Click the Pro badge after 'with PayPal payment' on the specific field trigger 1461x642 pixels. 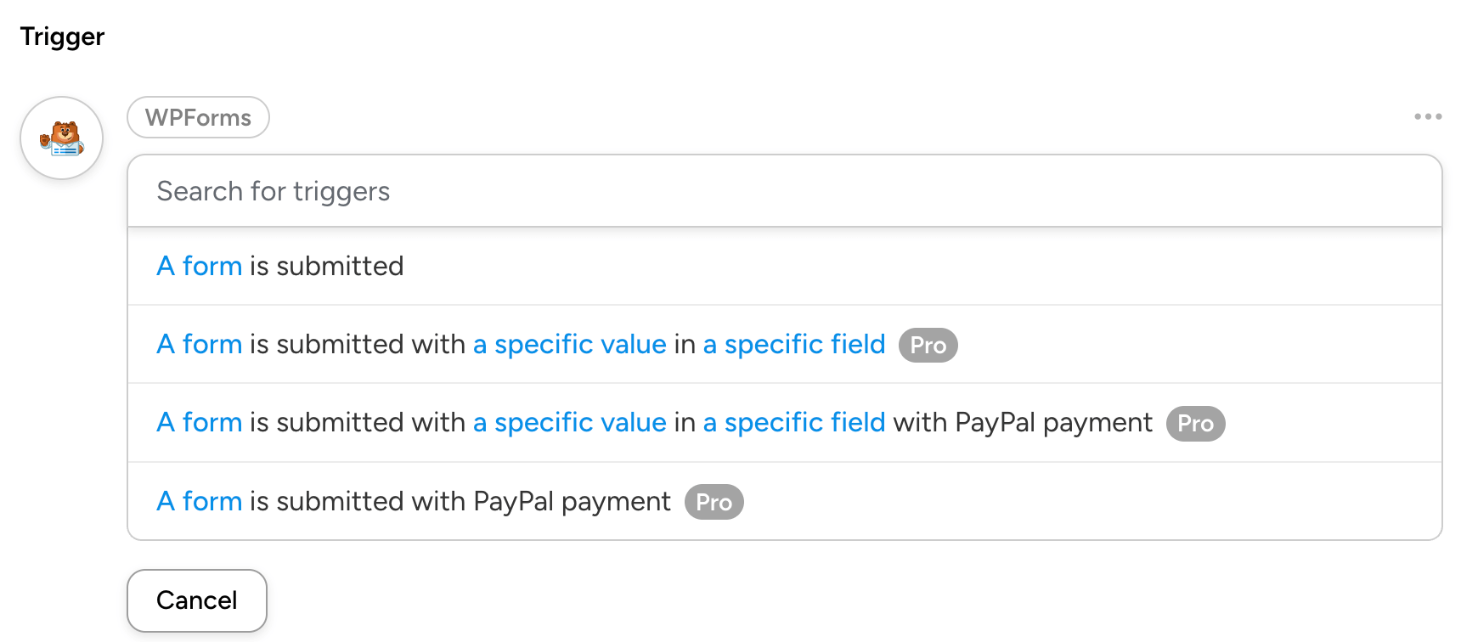[x=1195, y=424]
